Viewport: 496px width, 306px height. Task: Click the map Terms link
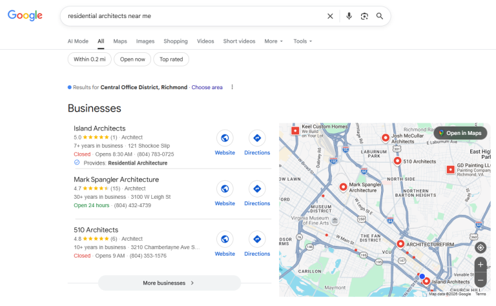click(480, 294)
